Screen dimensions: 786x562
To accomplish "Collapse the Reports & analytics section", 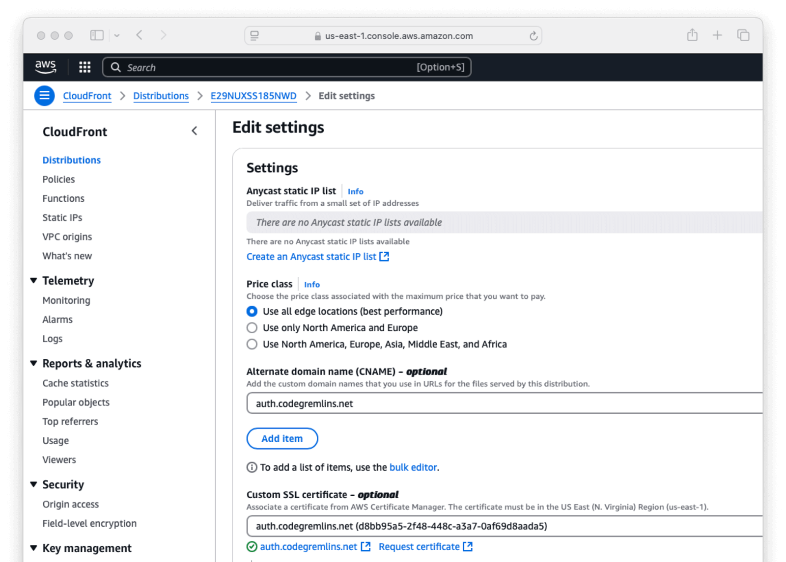I will click(x=33, y=363).
